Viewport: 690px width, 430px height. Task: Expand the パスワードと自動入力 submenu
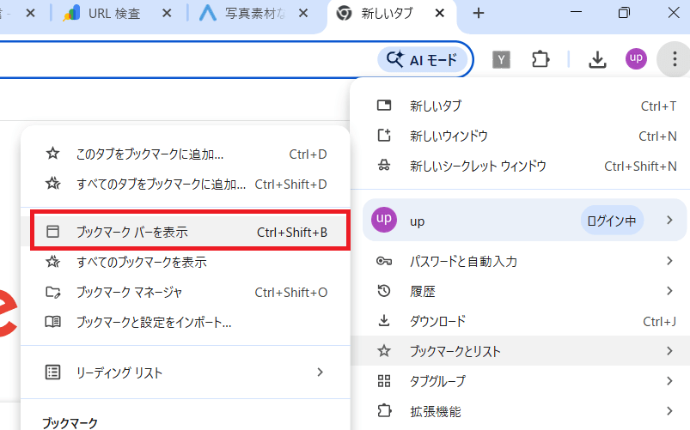(520, 261)
